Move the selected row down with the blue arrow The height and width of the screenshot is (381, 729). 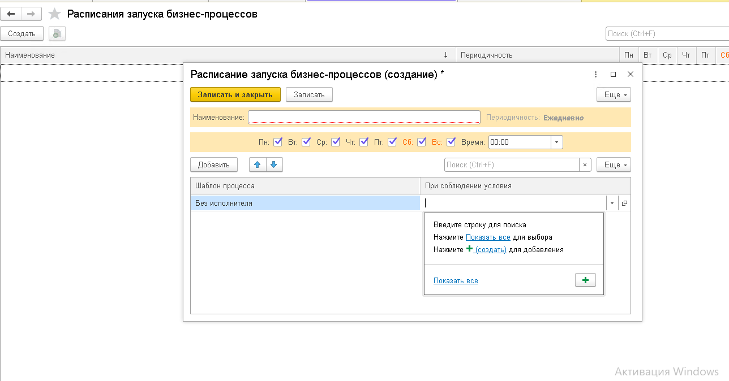point(274,164)
